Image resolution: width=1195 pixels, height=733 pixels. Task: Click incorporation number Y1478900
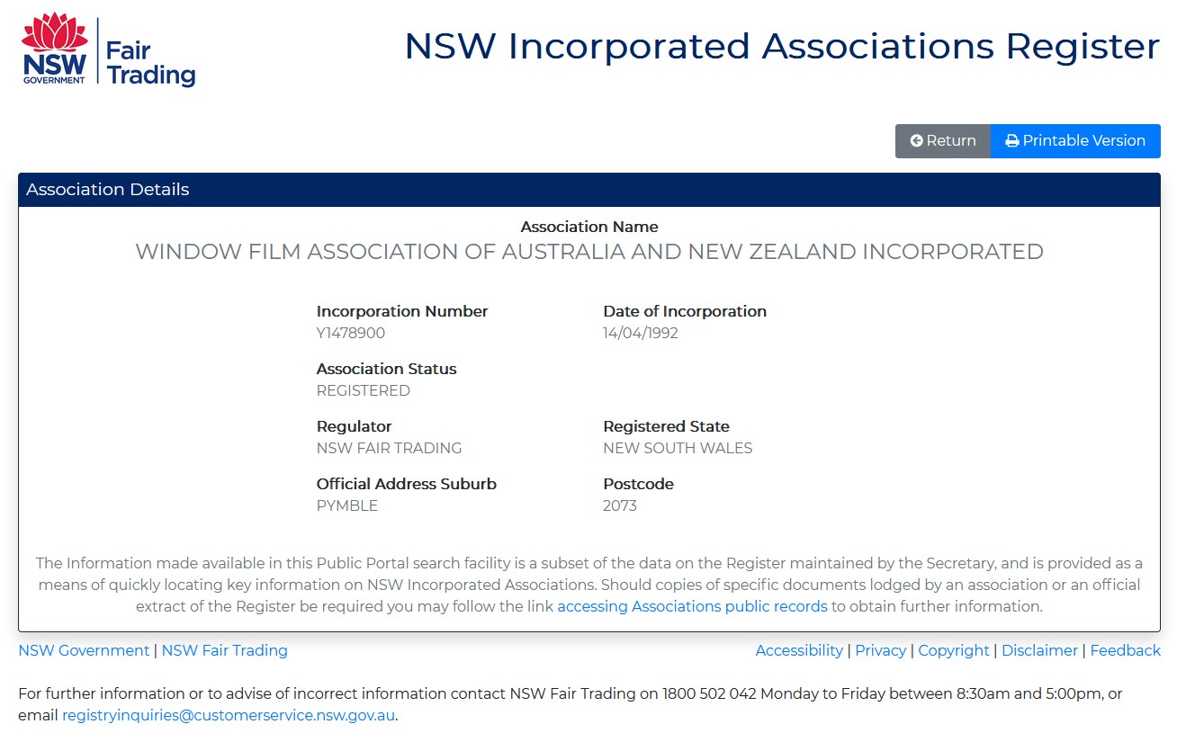pos(351,333)
